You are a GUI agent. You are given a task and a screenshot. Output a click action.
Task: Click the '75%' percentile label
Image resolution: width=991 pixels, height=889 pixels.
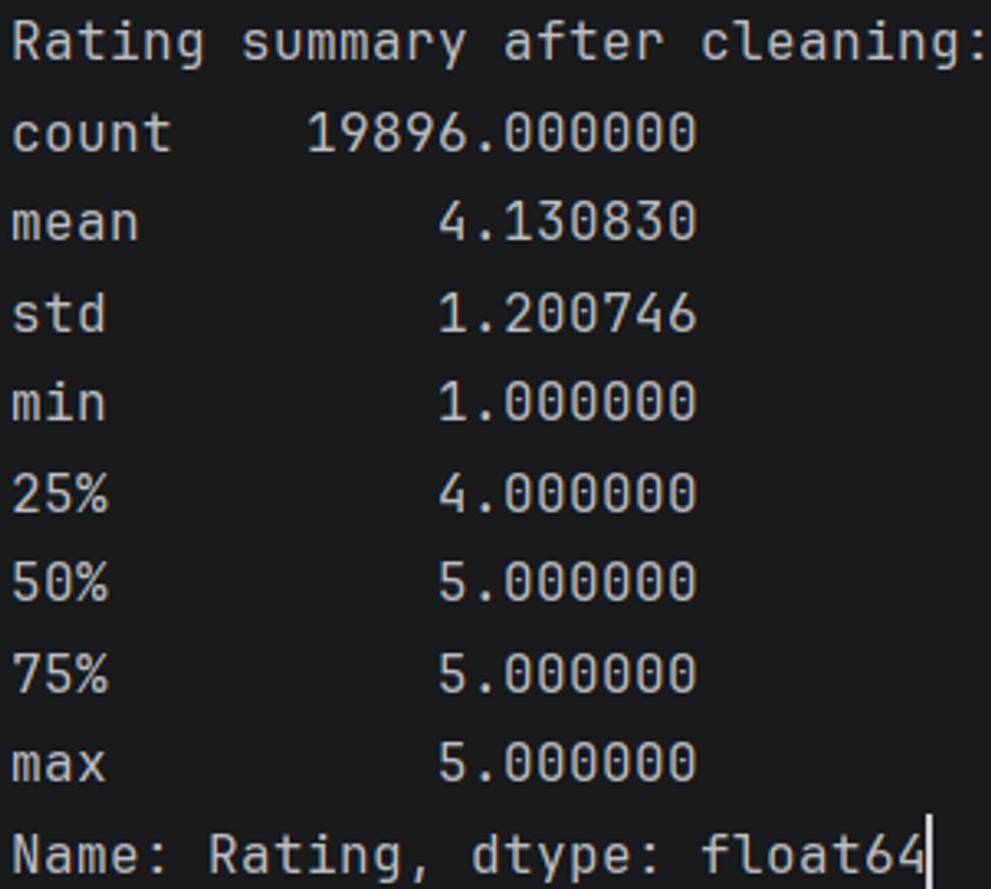[x=60, y=673]
